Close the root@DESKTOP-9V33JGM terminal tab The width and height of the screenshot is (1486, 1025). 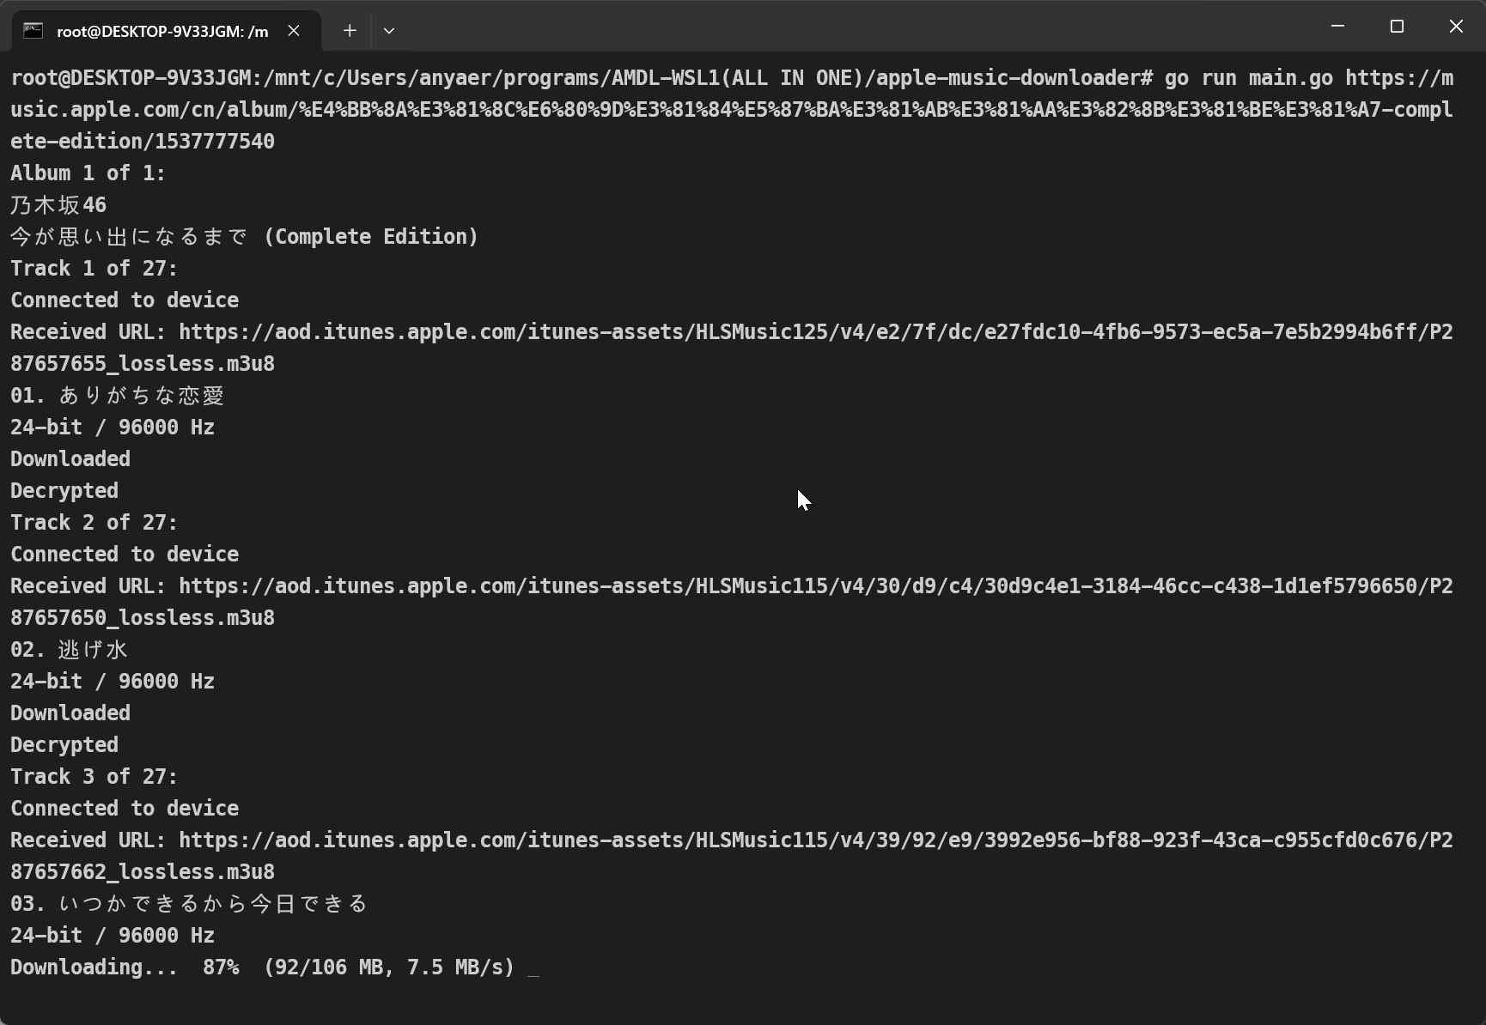[294, 31]
